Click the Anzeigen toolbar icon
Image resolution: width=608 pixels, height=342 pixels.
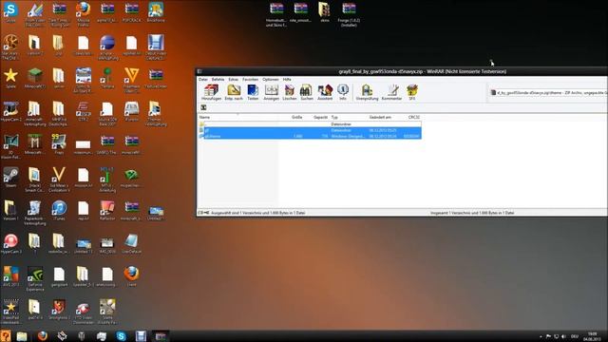click(x=272, y=92)
